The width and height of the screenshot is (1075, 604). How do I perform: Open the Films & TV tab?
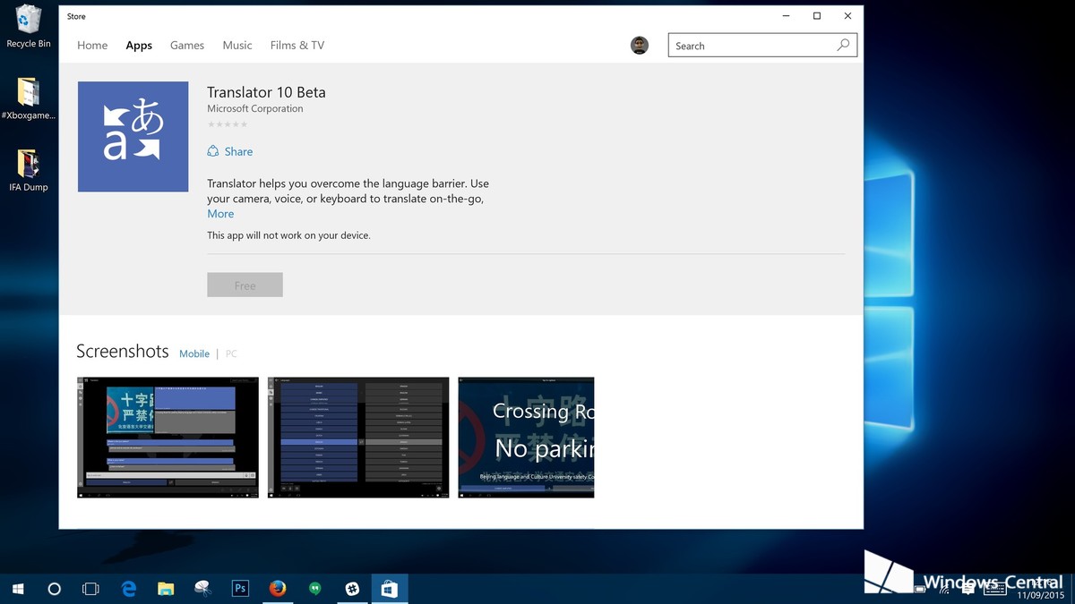click(x=297, y=46)
